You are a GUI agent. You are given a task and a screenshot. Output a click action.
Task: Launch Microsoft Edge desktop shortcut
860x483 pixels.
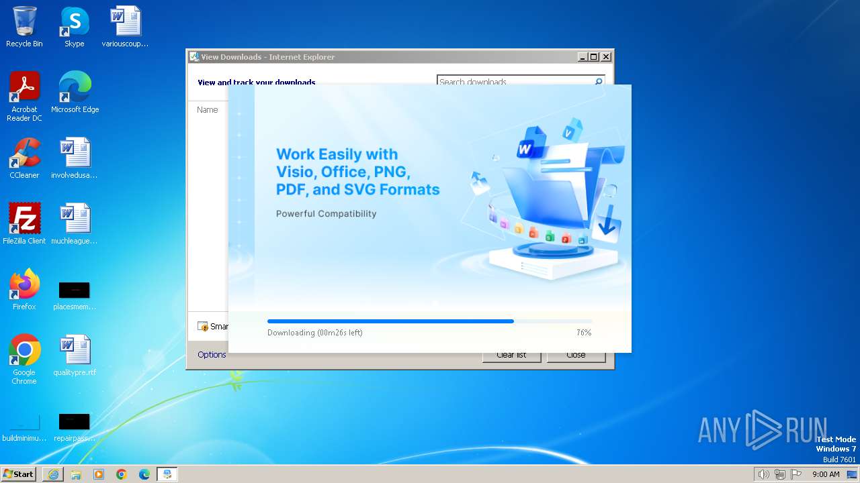click(75, 93)
